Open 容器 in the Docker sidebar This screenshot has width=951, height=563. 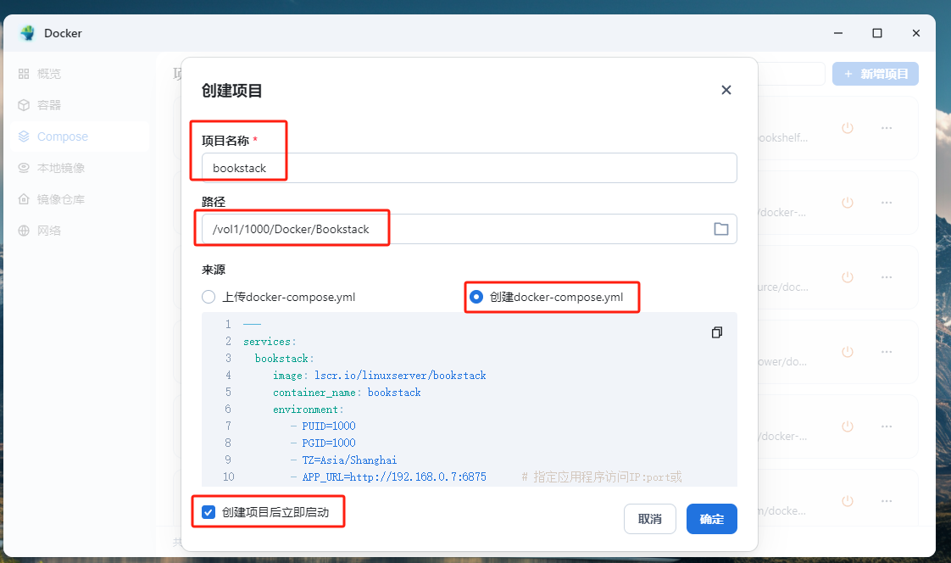click(80, 105)
